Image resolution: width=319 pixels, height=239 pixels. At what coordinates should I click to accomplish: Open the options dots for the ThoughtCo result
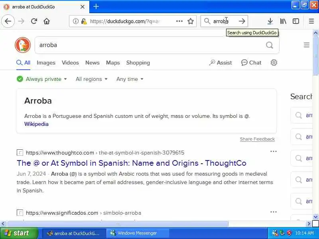click(274, 151)
